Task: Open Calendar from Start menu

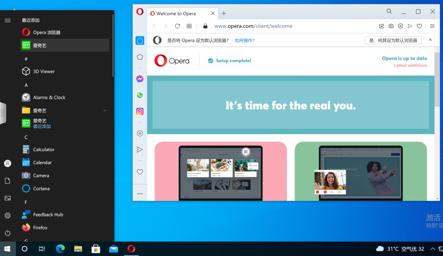Action: coord(65,162)
